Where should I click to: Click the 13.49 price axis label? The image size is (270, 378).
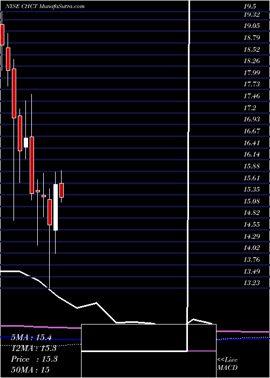252,272
